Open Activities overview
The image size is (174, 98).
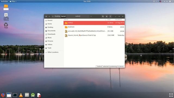(x=4, y=1)
